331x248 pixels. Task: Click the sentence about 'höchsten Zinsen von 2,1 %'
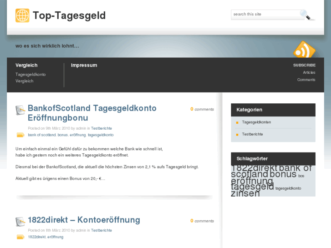[x=107, y=167]
